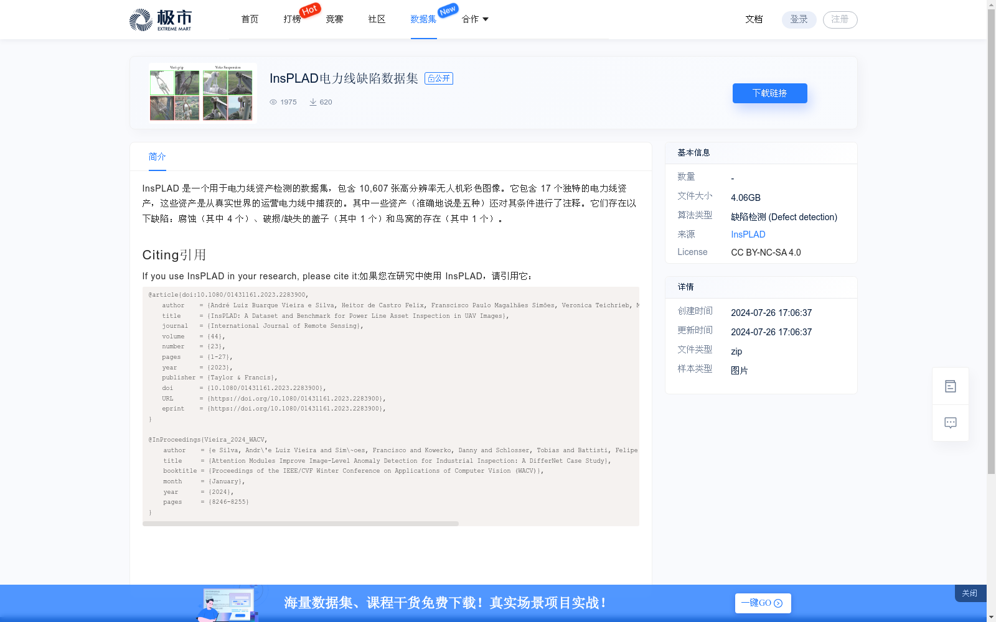The height and width of the screenshot is (622, 996).
Task: Click the InsPLAD dataset thumbnail image
Action: point(202,93)
